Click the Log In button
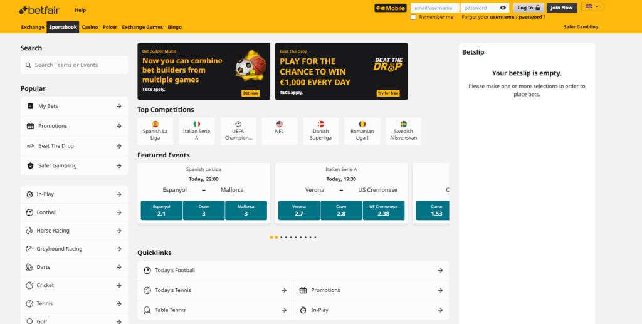The image size is (642, 324). coord(529,8)
